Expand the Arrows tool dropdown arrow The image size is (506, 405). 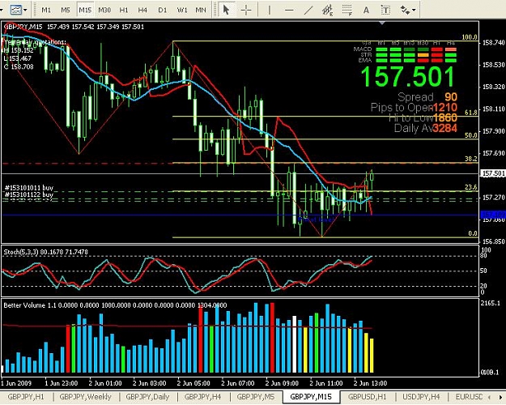(x=414, y=11)
